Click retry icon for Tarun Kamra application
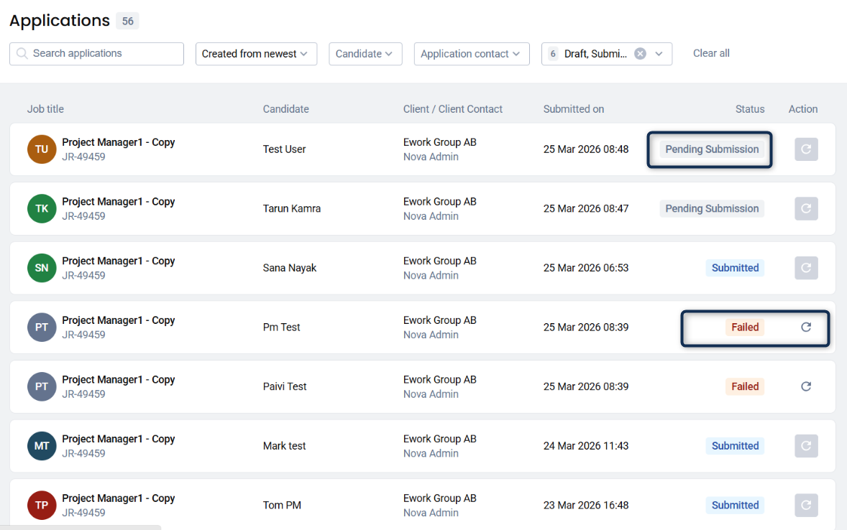 [x=806, y=208]
